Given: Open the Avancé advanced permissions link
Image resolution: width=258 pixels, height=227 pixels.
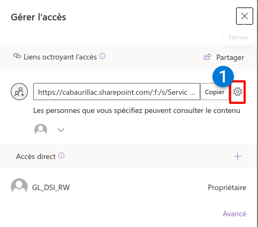Looking at the screenshot, I should pyautogui.click(x=234, y=214).
